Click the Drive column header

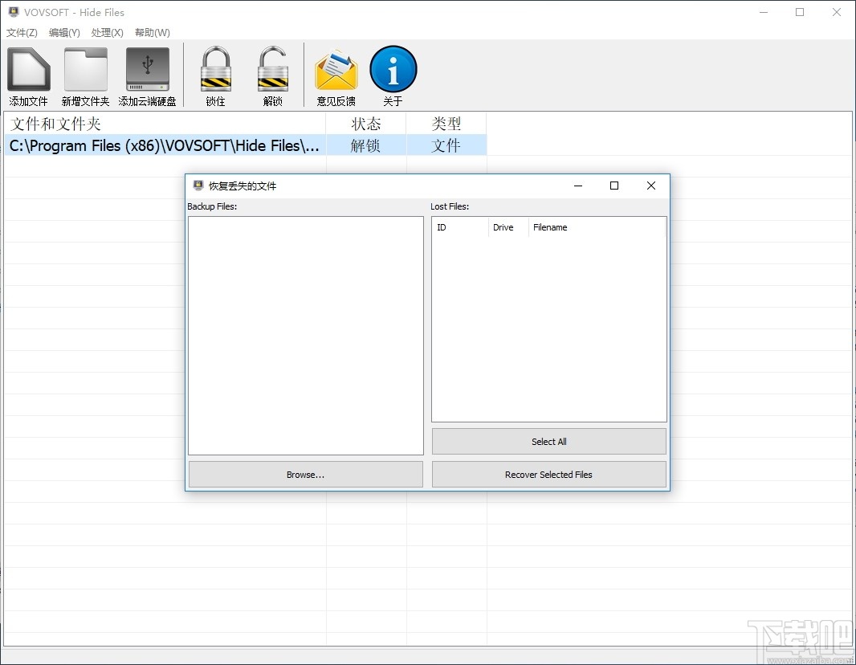click(507, 227)
